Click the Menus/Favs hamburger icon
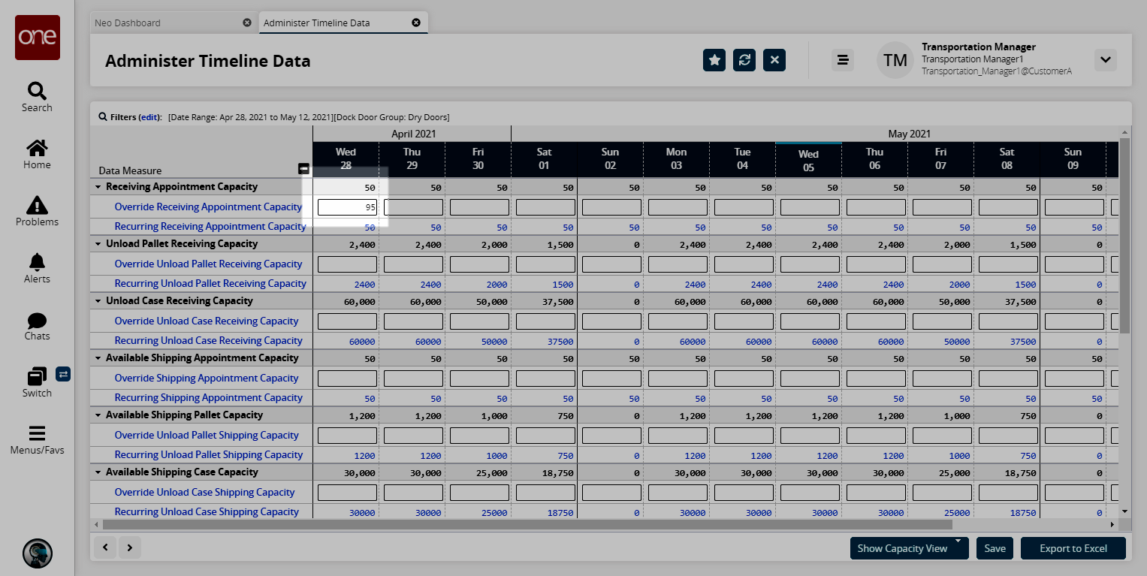Screen dimensions: 1147x576 click(x=37, y=434)
